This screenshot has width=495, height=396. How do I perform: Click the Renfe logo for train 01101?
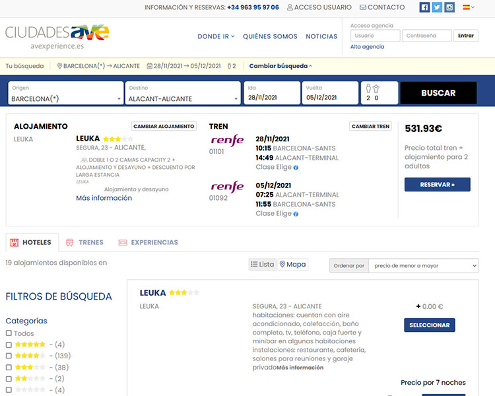click(227, 140)
